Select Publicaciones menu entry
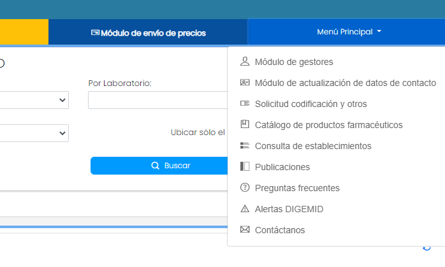 pos(282,167)
